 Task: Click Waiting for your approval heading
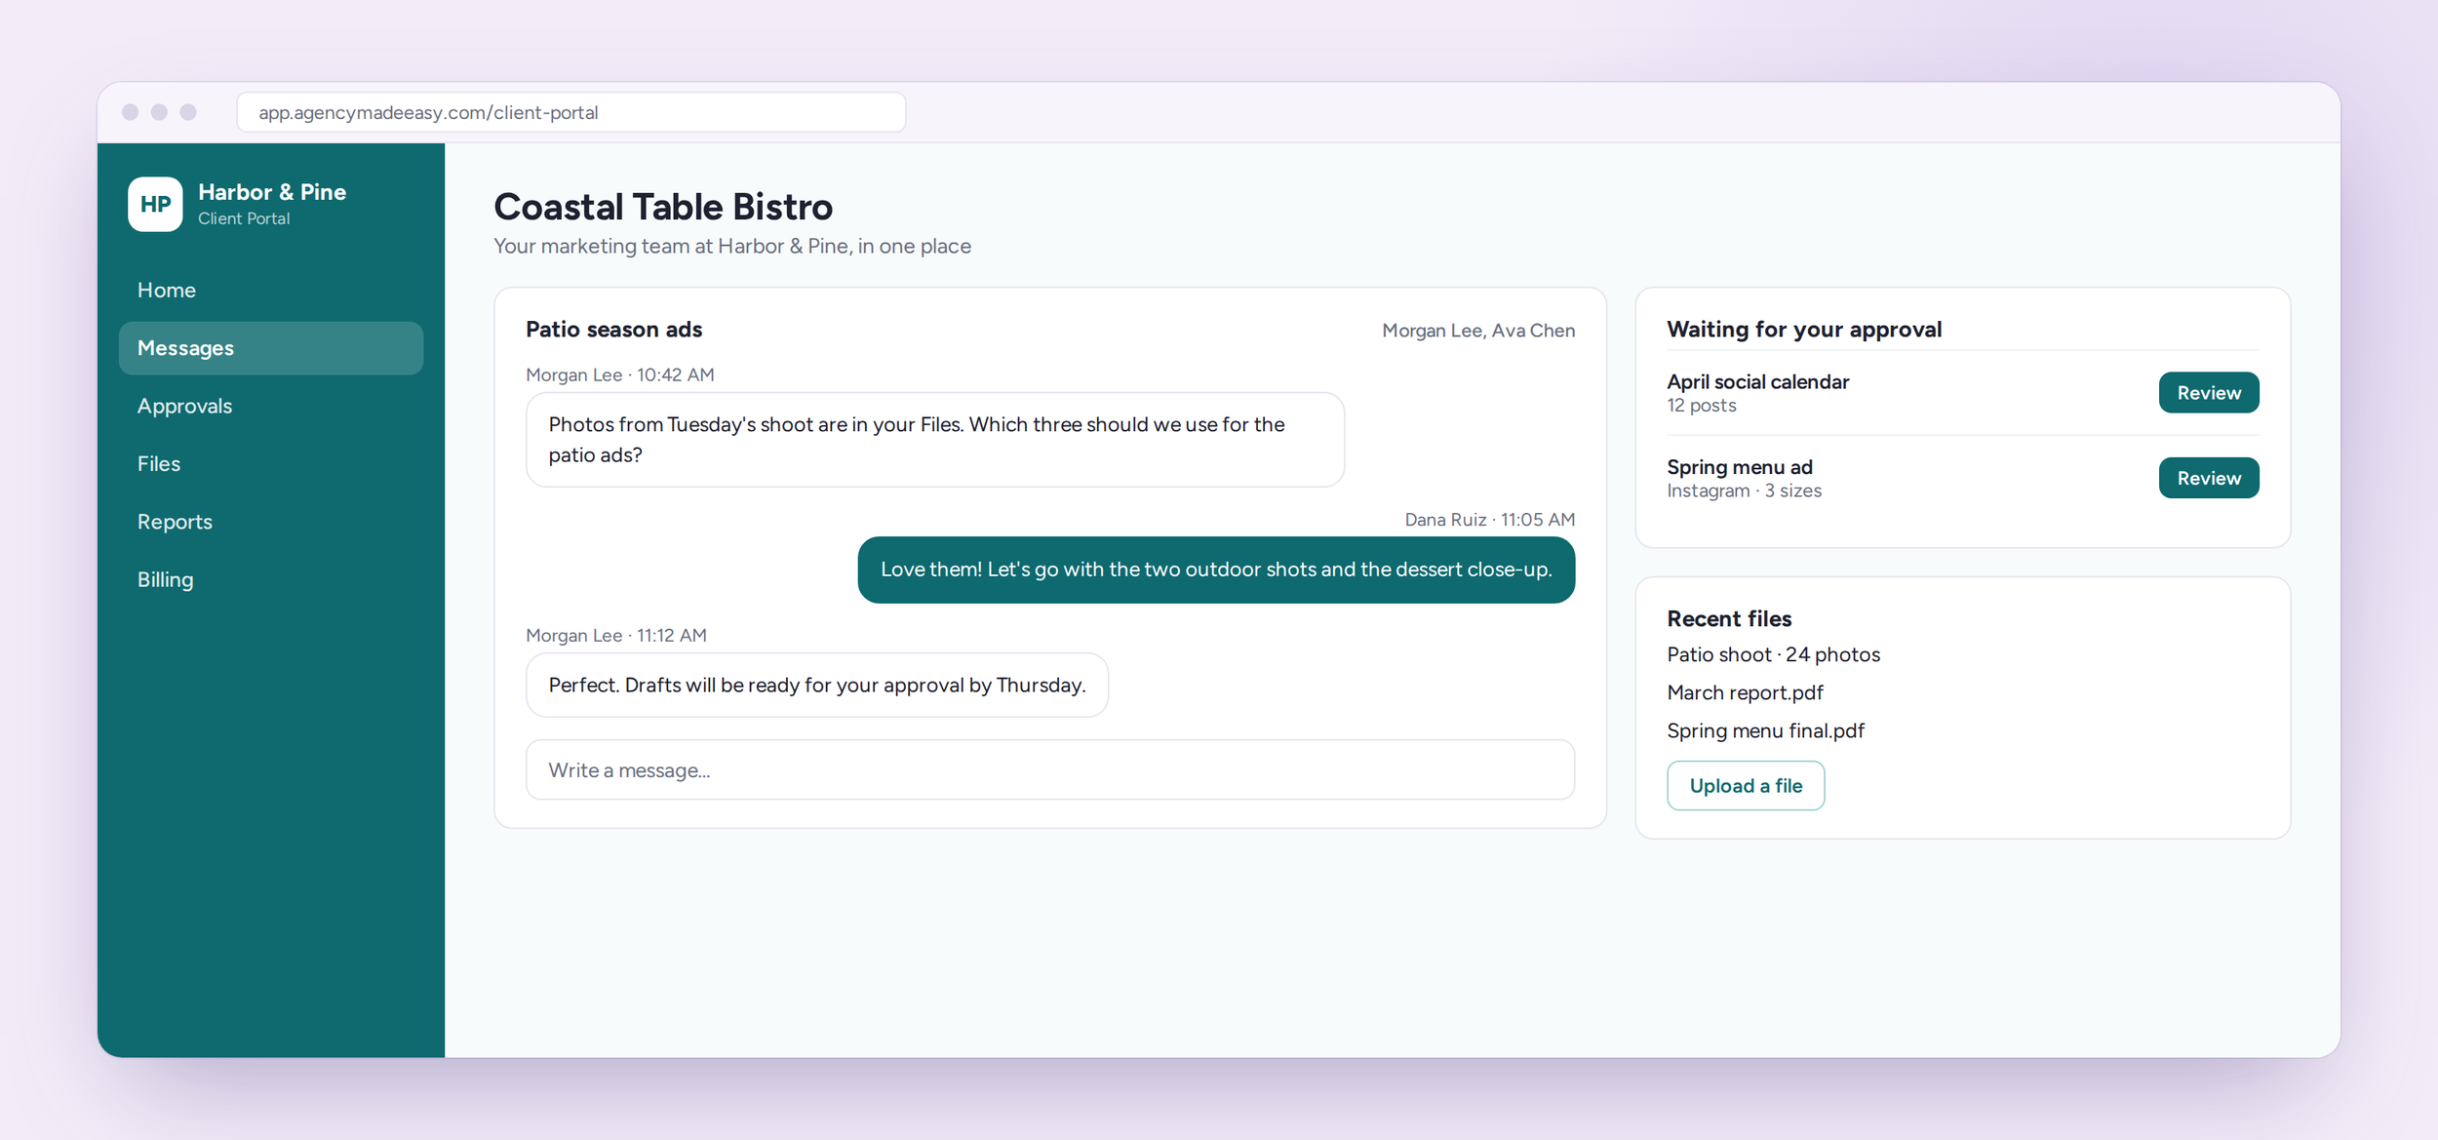(1804, 330)
